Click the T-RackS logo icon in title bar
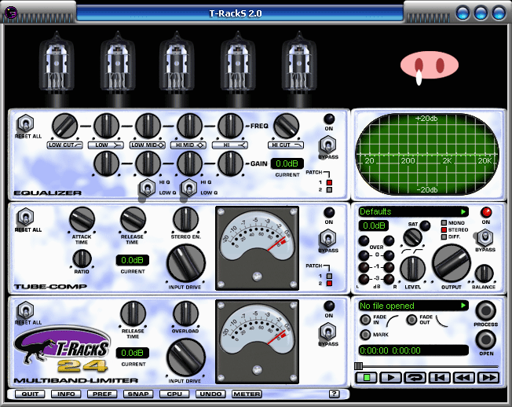Image resolution: width=512 pixels, height=407 pixels. pos(11,13)
